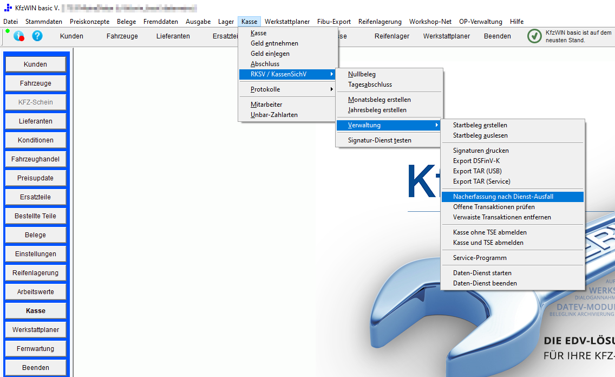Select Export TAR (USB)
Viewport: 615px width, 377px height.
[512, 171]
